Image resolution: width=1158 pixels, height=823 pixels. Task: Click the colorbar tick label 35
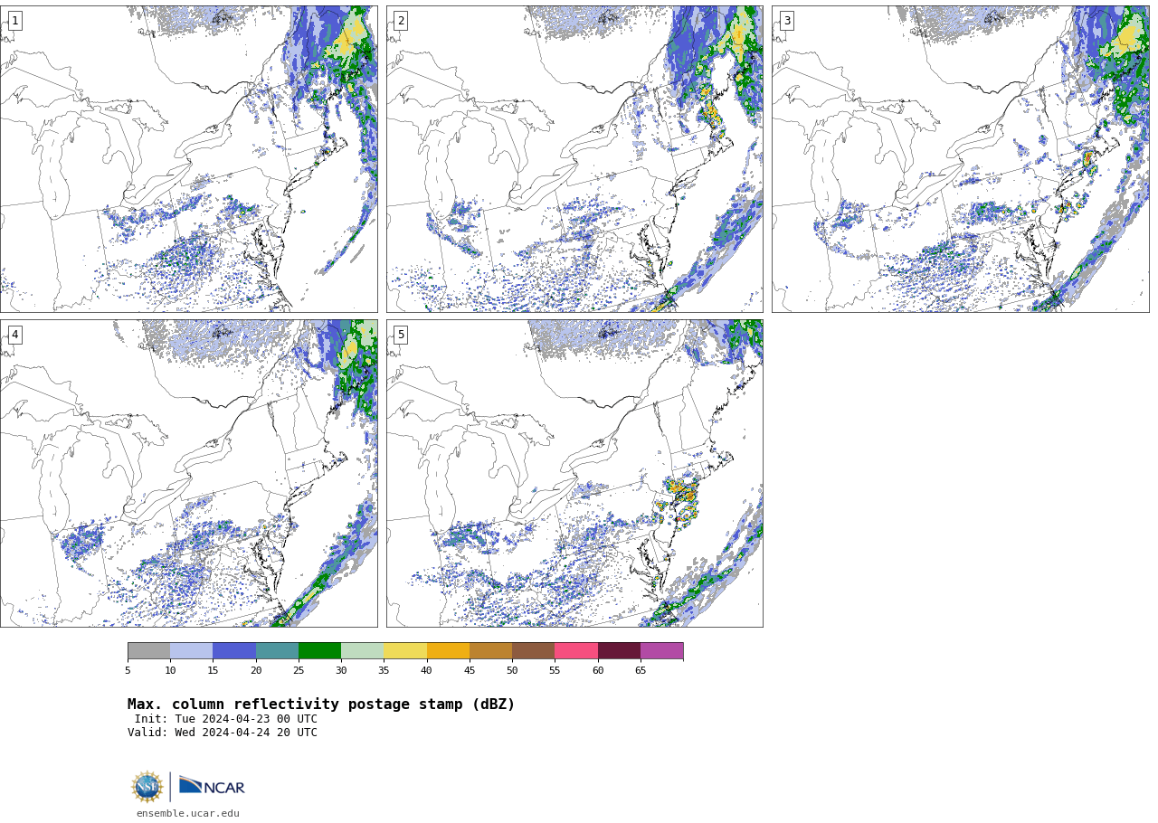point(384,670)
